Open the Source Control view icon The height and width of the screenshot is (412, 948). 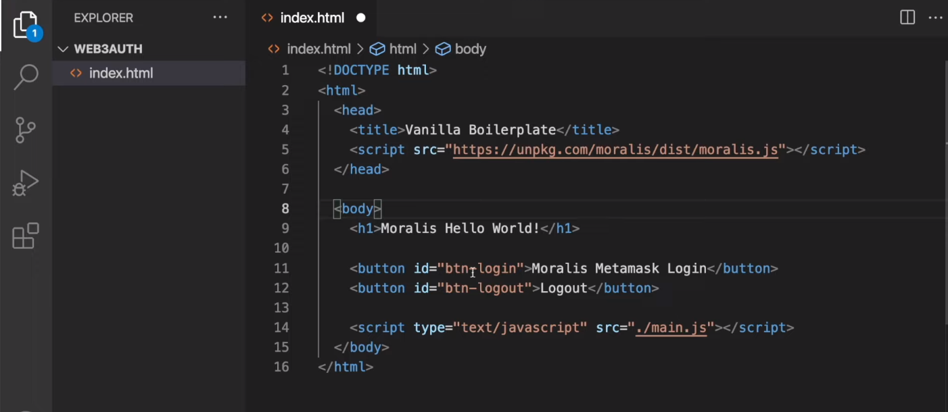pyautogui.click(x=26, y=130)
